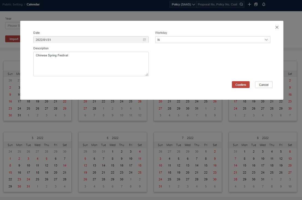Screen dimensions: 302x200
Task: Open the calendar picker icon in Date field
Action: [x=144, y=40]
